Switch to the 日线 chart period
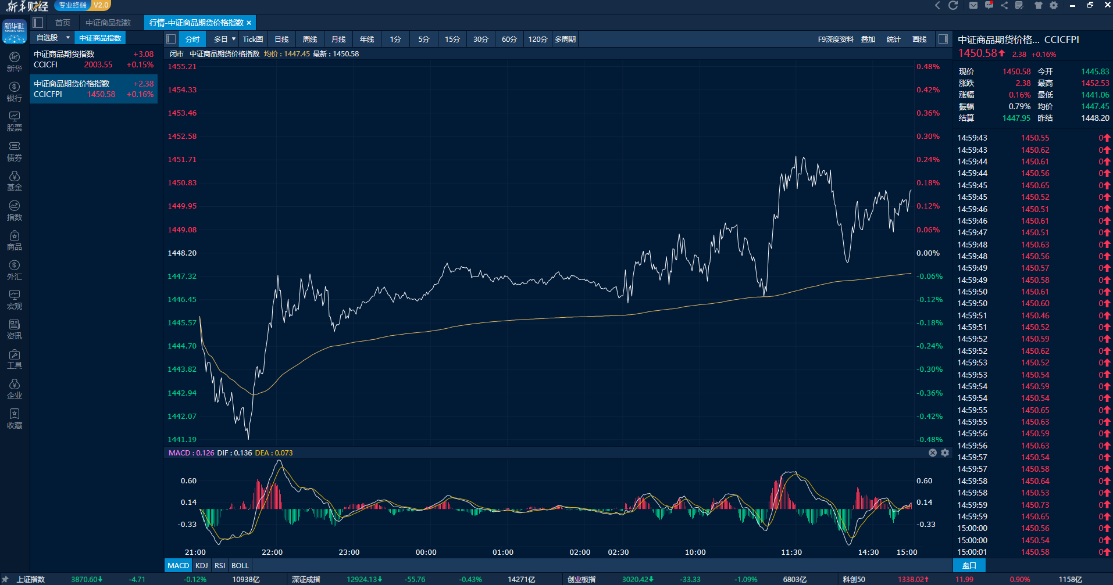The image size is (1113, 585). point(281,39)
